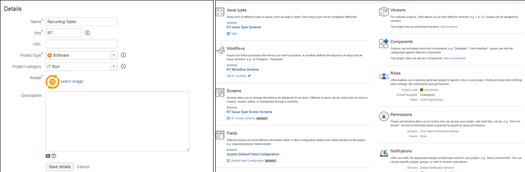Click the Task issue type checkbox icon

click(228, 33)
